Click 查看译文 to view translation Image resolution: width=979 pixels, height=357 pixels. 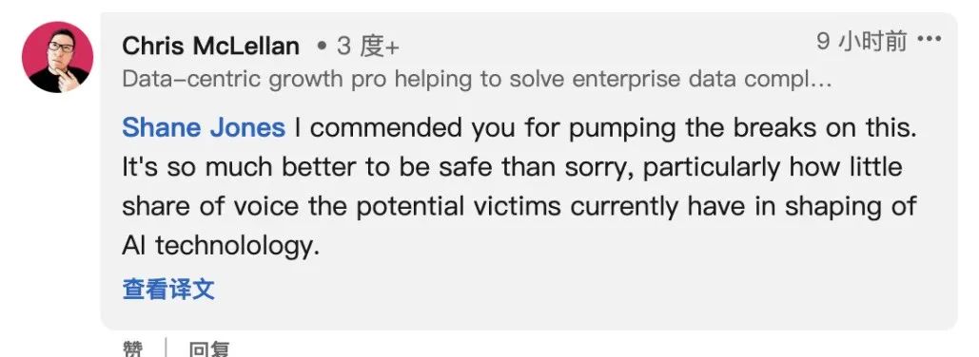coord(168,290)
